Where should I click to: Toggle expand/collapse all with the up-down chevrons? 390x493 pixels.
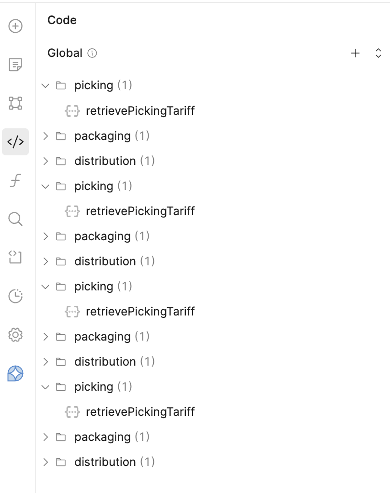(x=378, y=53)
